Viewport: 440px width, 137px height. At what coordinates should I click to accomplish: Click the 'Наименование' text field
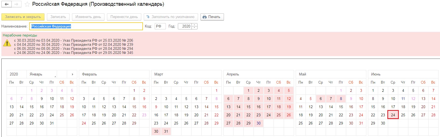86,26
